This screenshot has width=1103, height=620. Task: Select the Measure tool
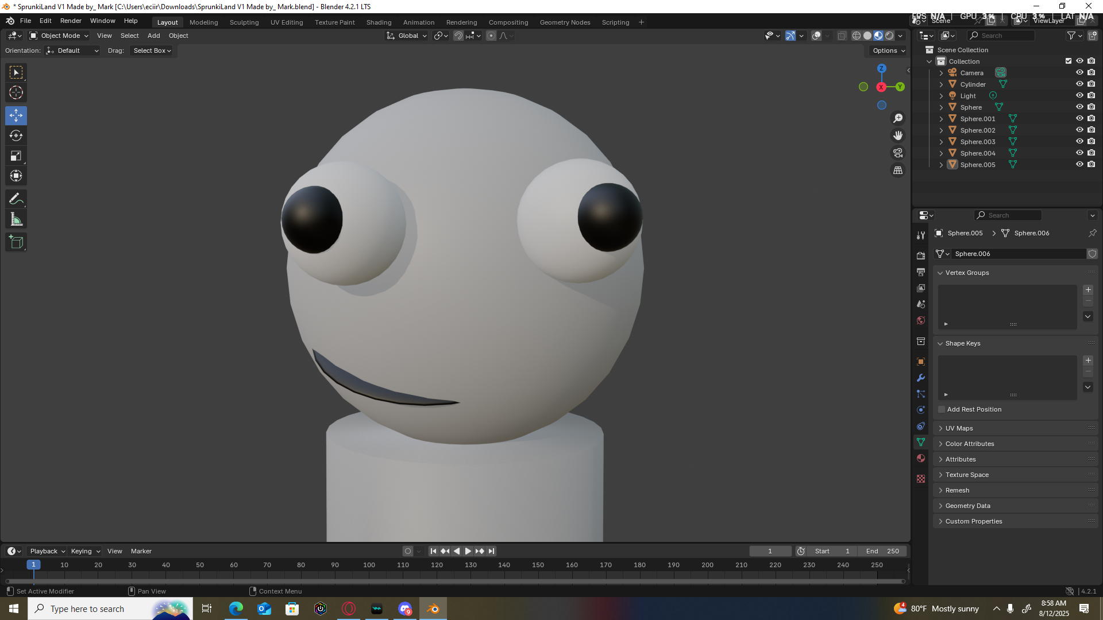16,219
